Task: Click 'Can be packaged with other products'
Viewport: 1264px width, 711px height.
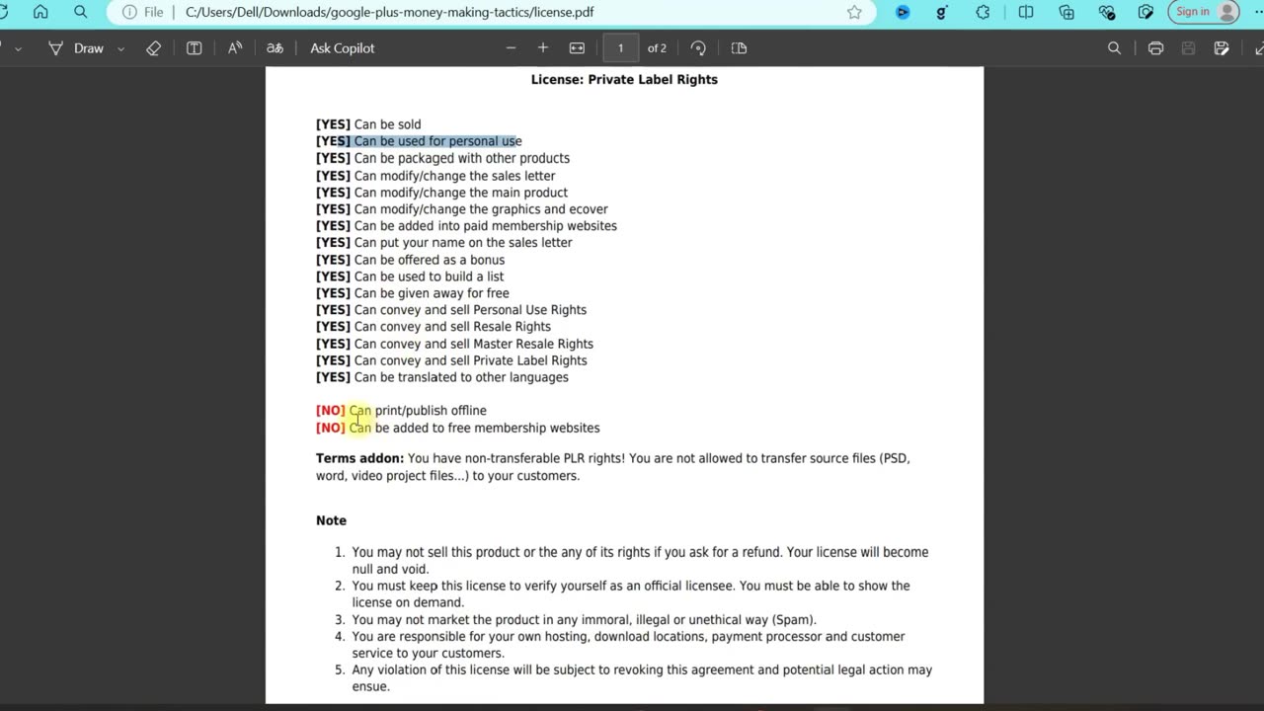Action: pyautogui.click(x=461, y=158)
